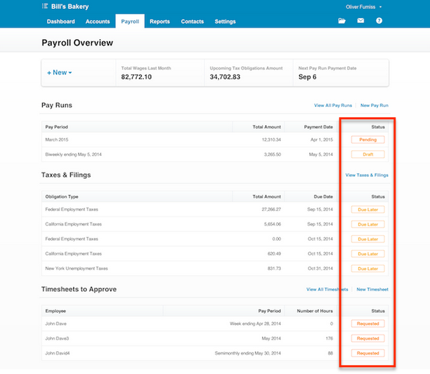Click the help question mark icon
The image size is (430, 374).
[x=379, y=21]
